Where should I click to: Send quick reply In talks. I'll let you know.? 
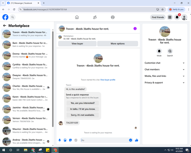click(x=83, y=109)
